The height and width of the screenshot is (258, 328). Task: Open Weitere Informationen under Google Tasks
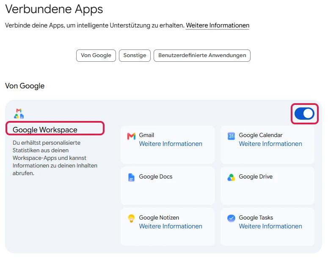(270, 226)
